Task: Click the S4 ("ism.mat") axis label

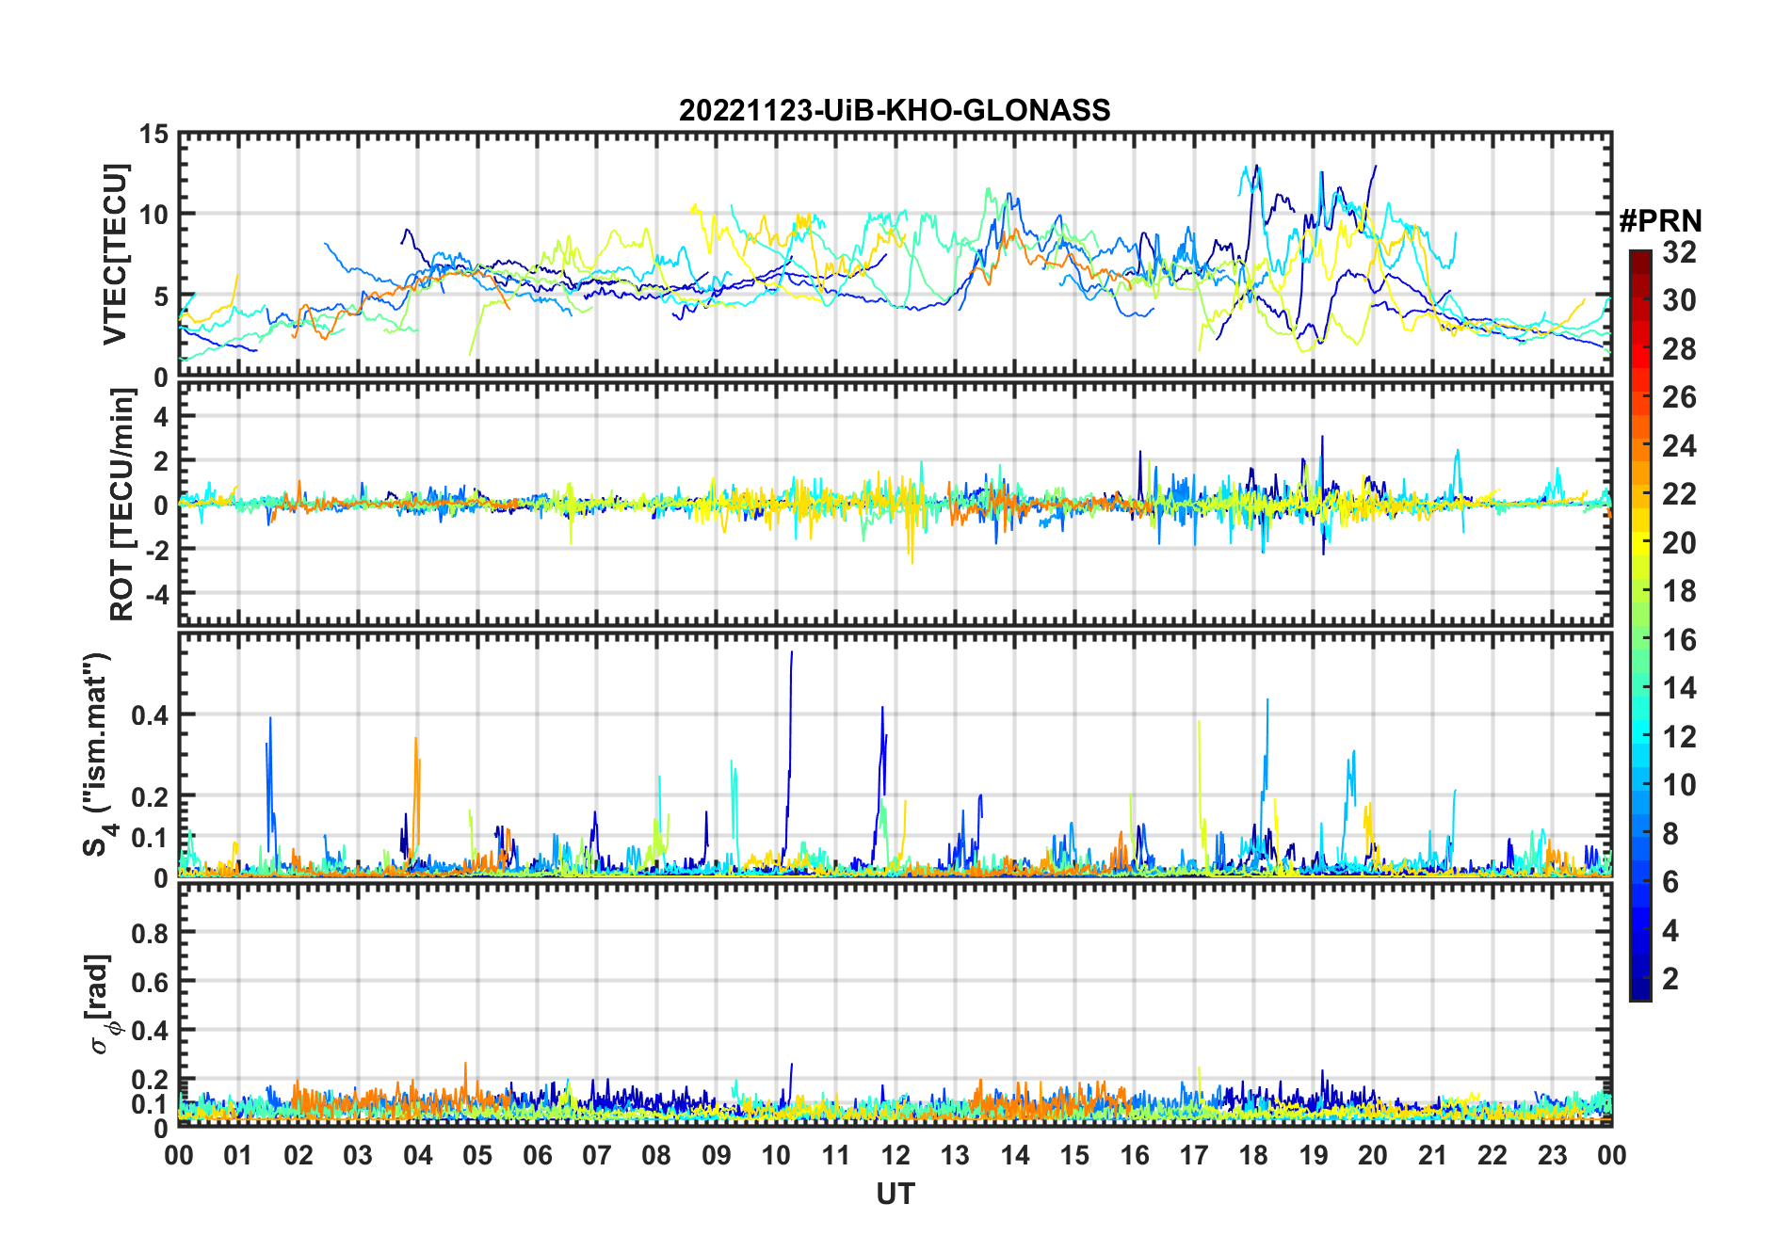Action: (x=97, y=755)
